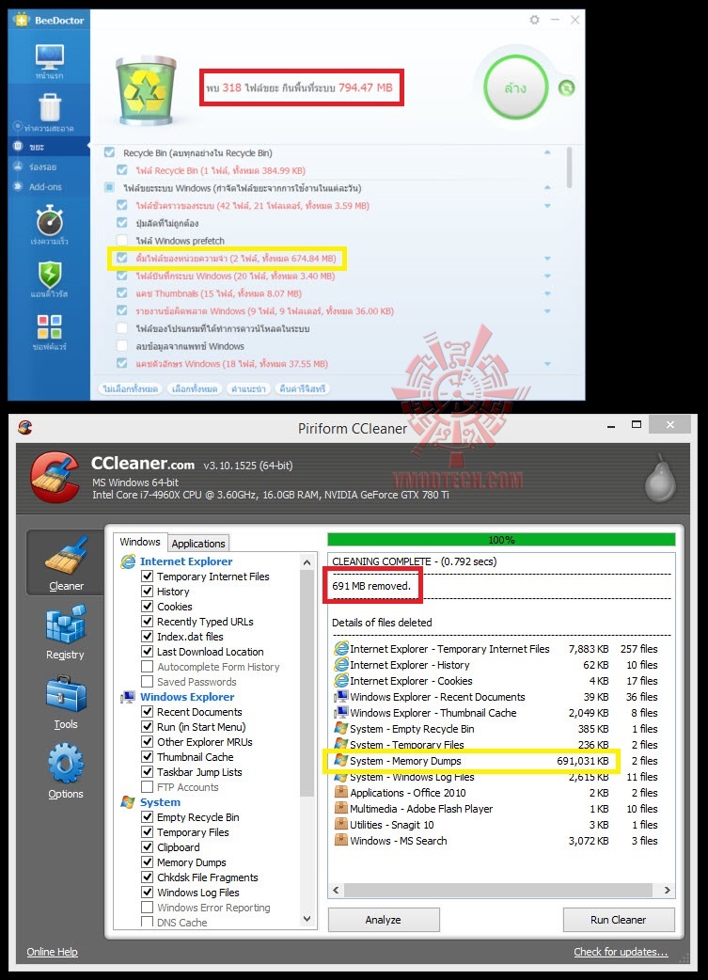This screenshot has width=708, height=980.
Task: Open CCleaner Registry section icon
Action: [65, 624]
